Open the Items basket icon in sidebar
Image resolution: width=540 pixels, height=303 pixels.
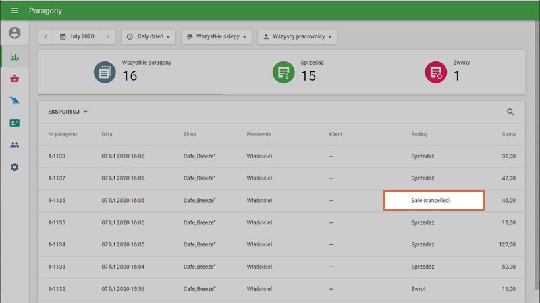click(x=14, y=79)
